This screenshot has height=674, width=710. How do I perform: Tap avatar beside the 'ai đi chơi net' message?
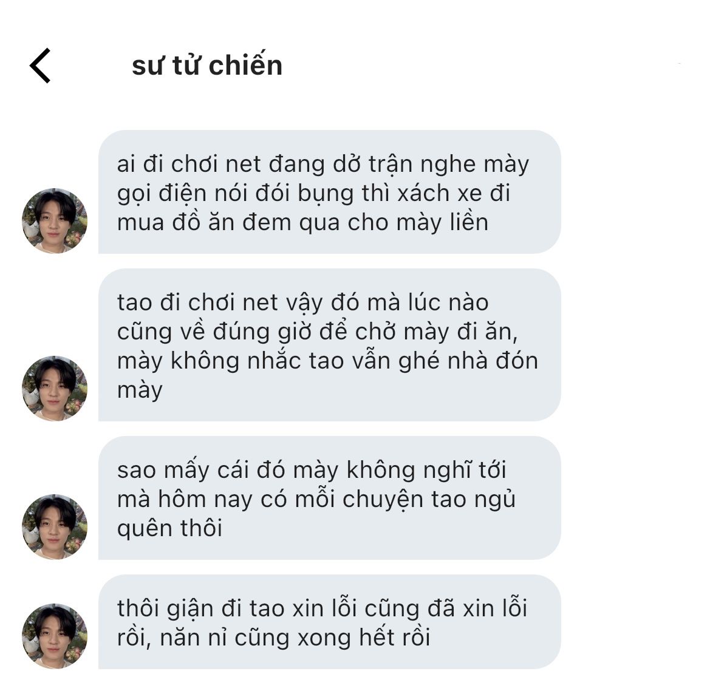tap(55, 220)
